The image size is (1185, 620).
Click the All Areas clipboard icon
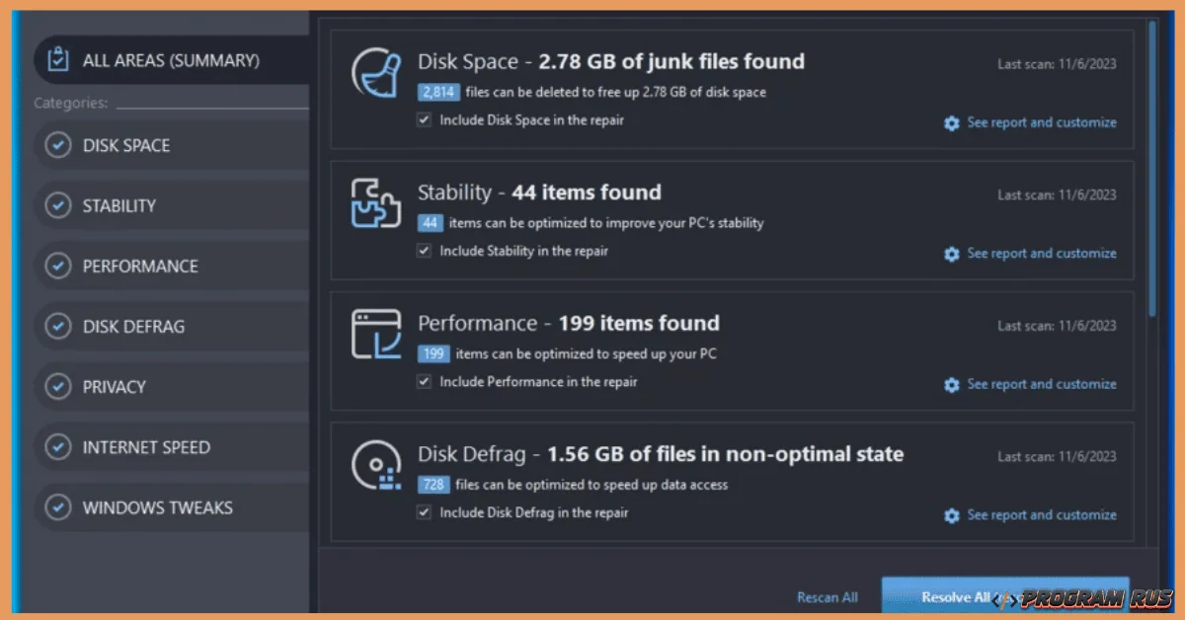point(58,60)
